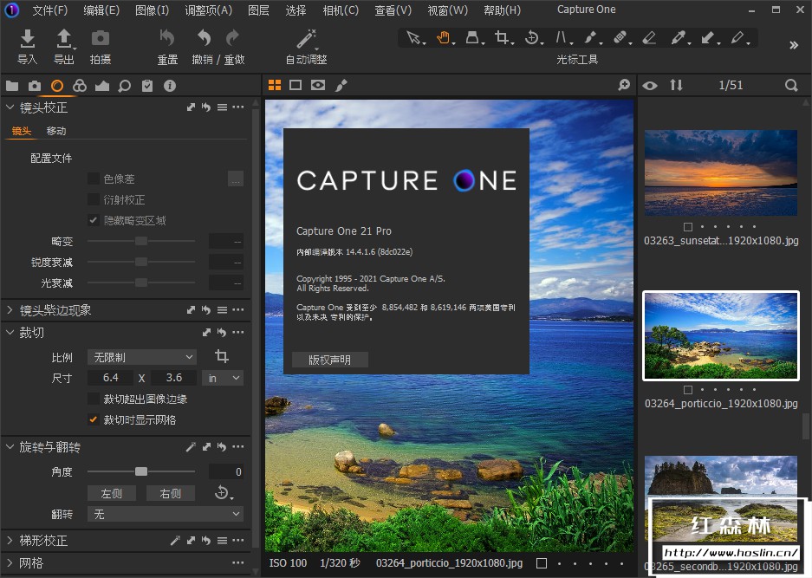Click the 左侧 rotate left button
This screenshot has height=578, width=812.
[x=112, y=493]
